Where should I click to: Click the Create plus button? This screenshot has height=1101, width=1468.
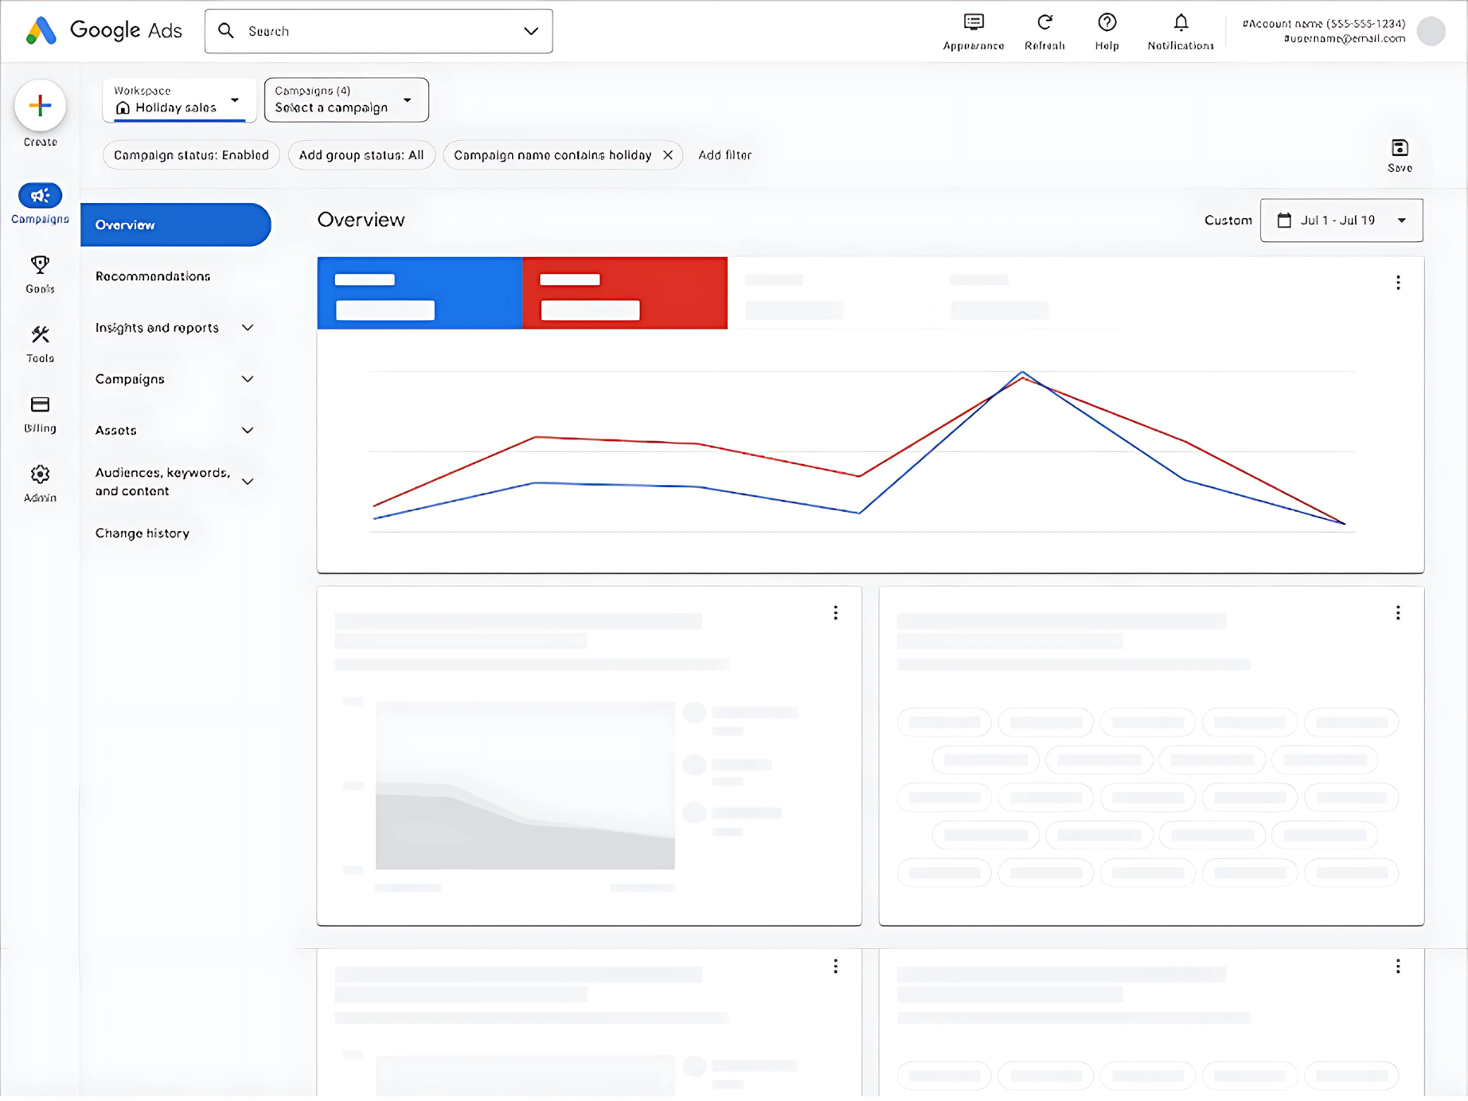point(40,106)
